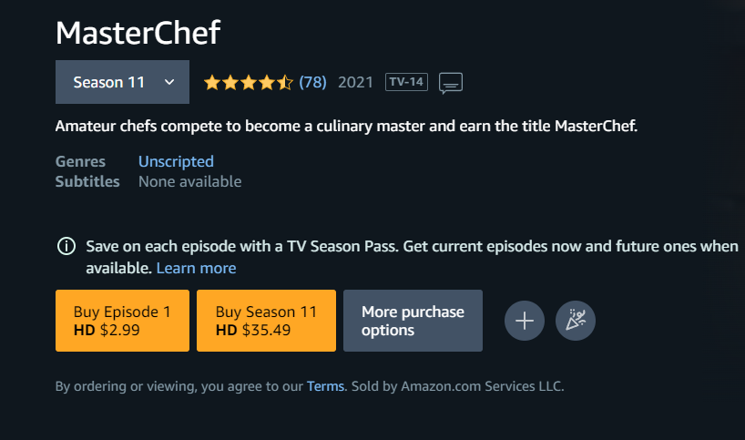Click the gold star rating icons

pos(249,83)
